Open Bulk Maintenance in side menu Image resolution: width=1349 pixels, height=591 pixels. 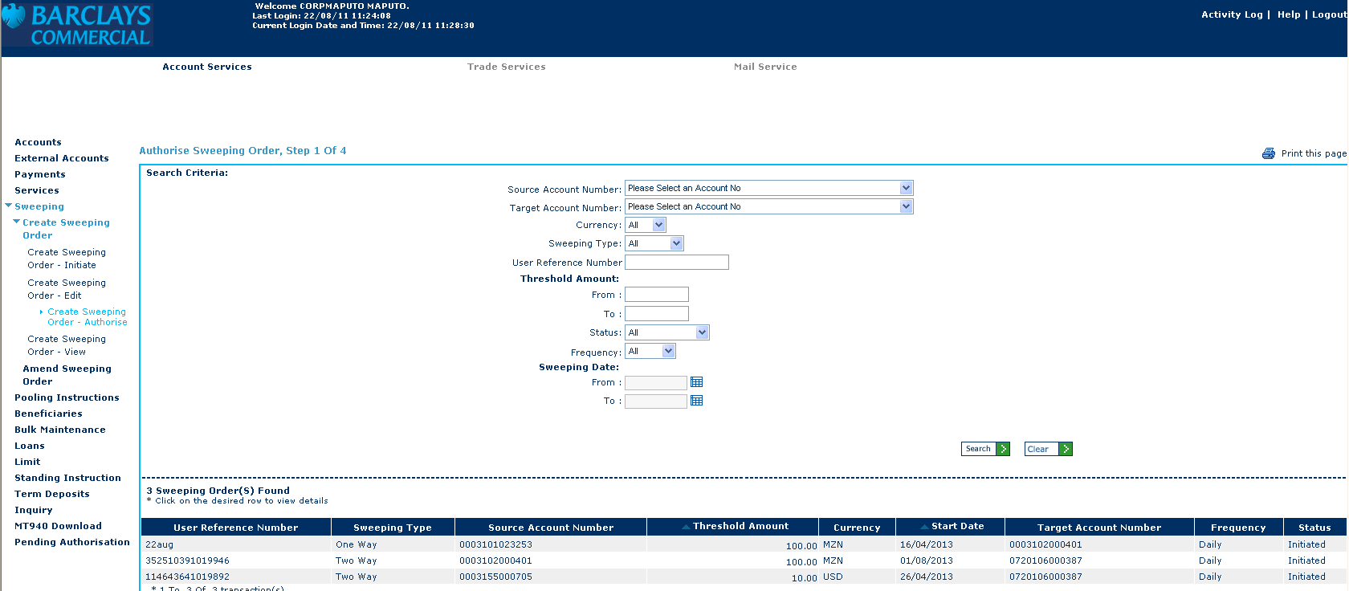[x=60, y=430]
